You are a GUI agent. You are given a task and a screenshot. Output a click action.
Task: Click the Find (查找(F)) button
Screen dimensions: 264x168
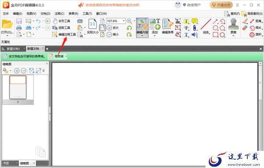click(232, 14)
